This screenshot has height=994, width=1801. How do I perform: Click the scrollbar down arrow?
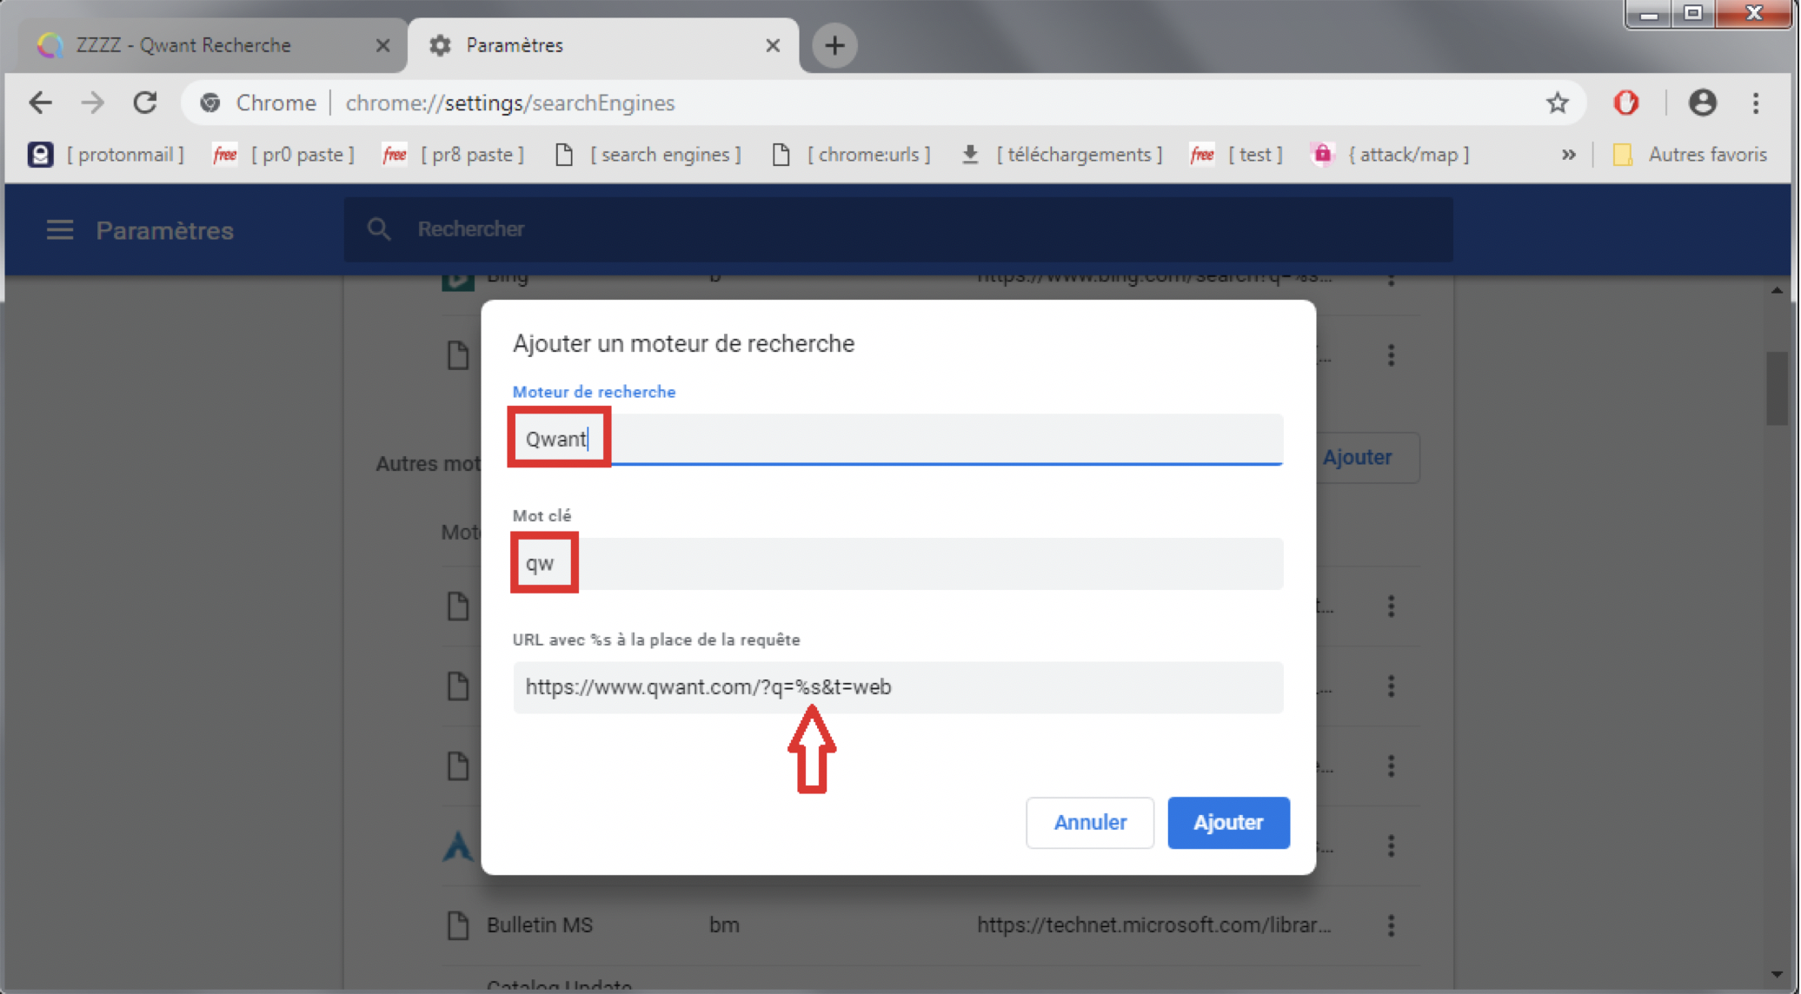pyautogui.click(x=1777, y=975)
